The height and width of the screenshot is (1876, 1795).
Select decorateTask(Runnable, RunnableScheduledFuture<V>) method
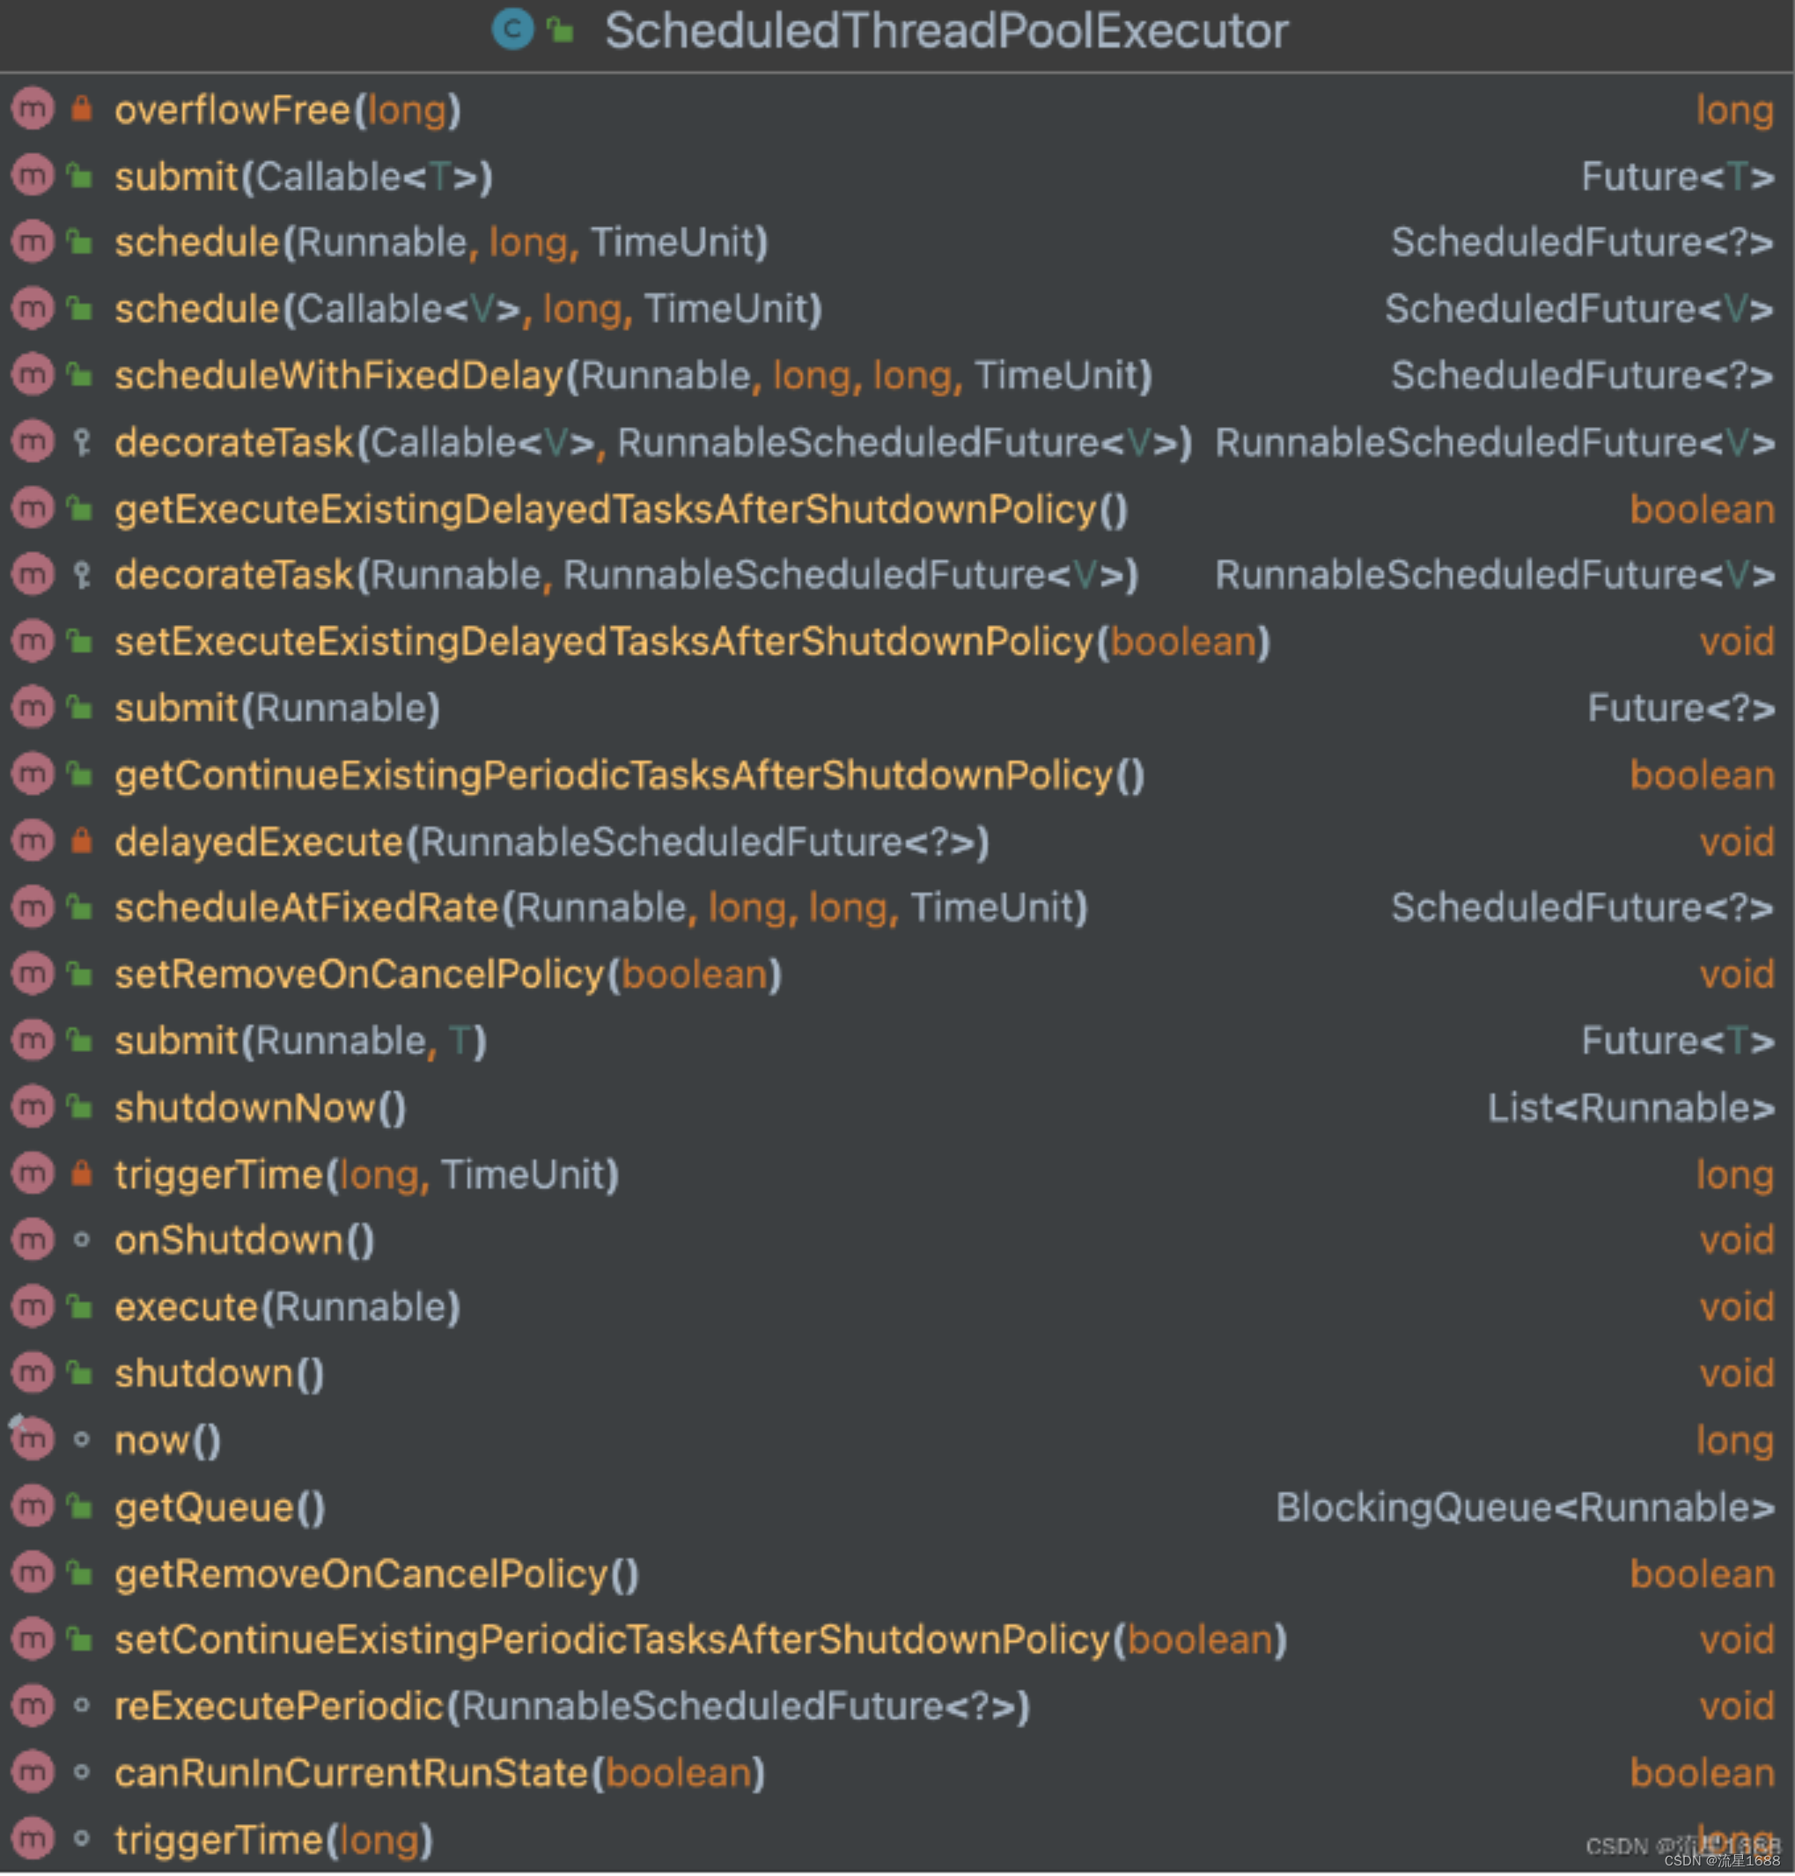point(627,576)
